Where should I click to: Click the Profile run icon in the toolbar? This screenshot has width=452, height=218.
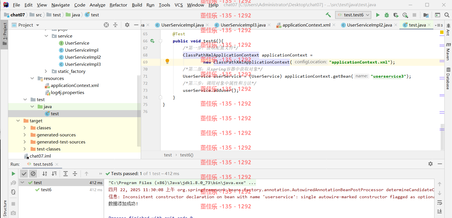click(405, 15)
